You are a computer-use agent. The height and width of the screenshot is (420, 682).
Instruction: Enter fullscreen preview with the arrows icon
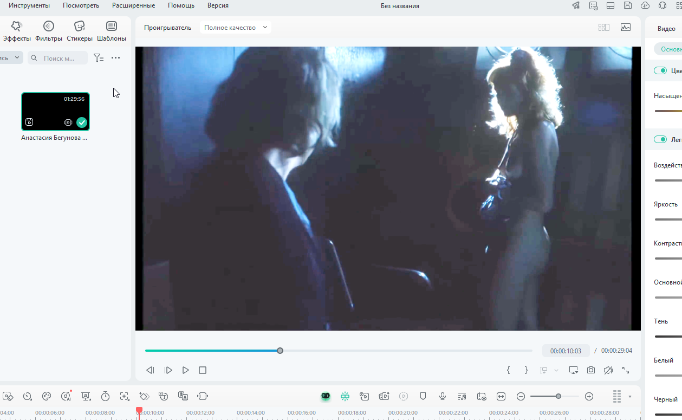click(626, 370)
